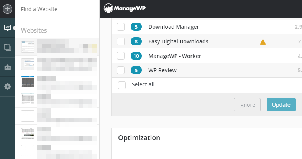
Task: Tick the Easy Digital Downloads checkbox
Action: tap(121, 41)
